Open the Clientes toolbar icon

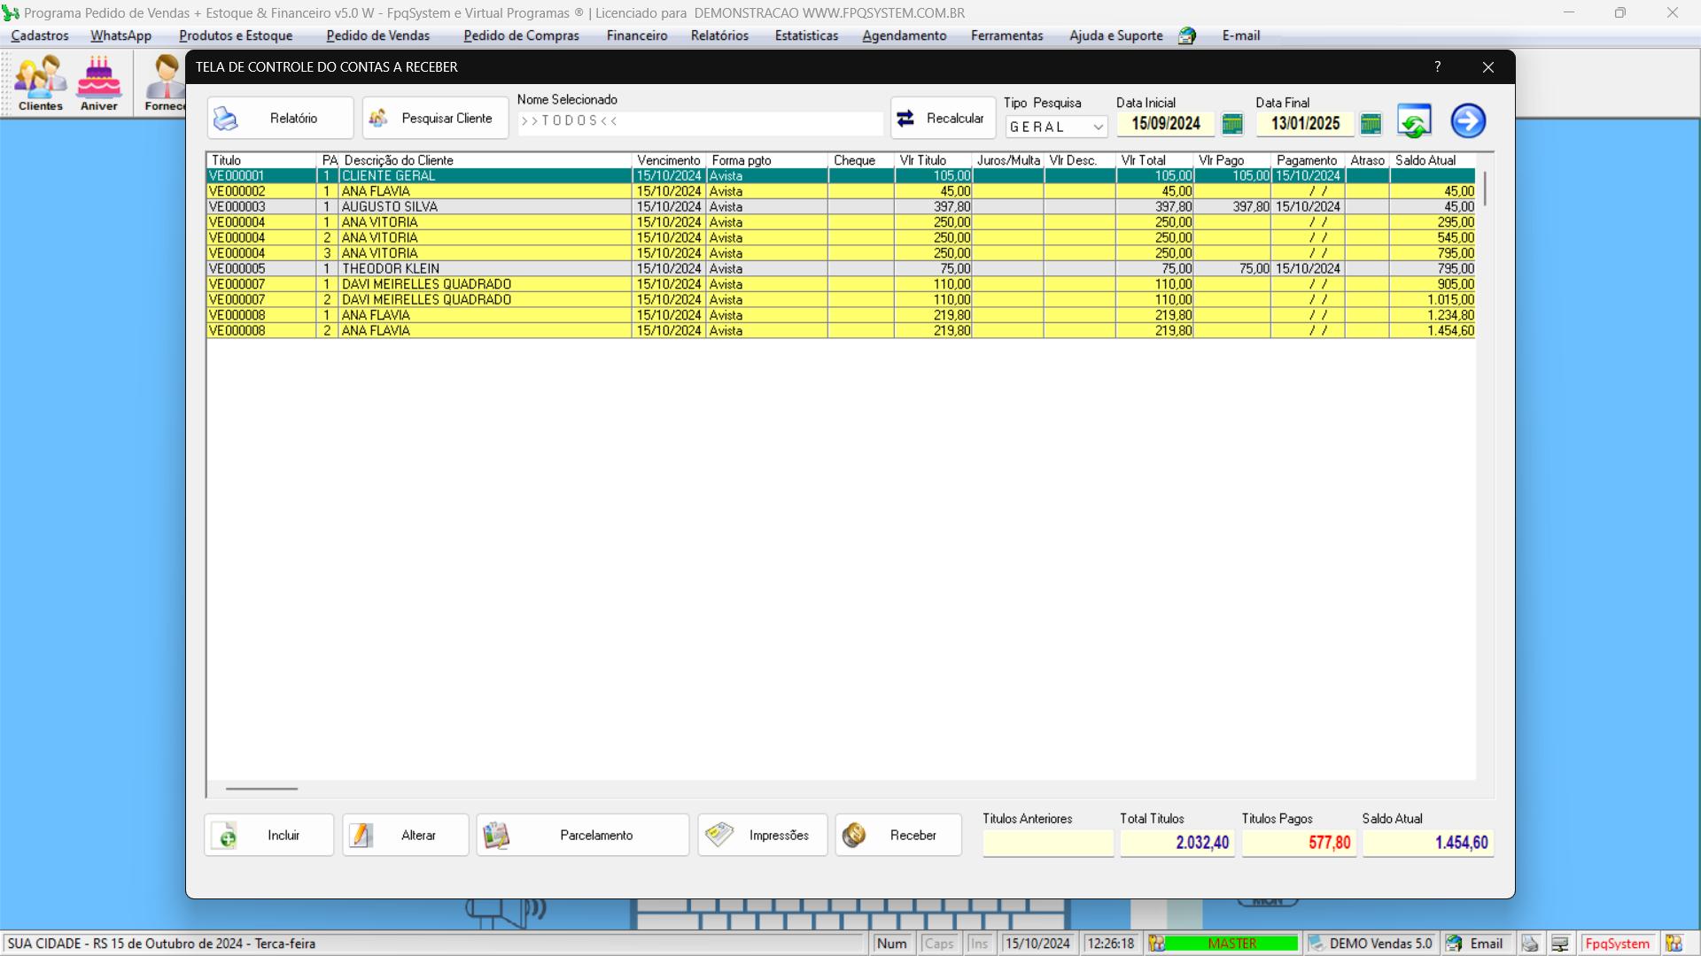41,83
